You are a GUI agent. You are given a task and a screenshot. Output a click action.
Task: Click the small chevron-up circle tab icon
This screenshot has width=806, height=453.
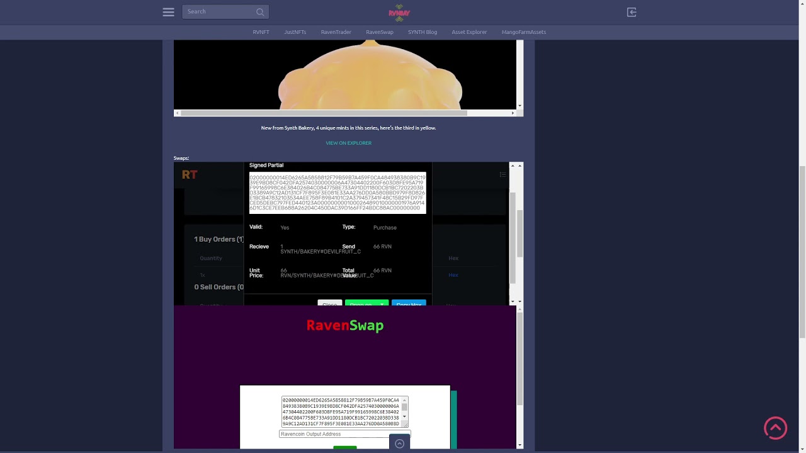point(399,444)
